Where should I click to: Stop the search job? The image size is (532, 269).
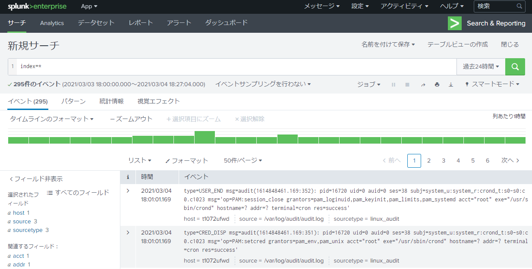coord(407,85)
